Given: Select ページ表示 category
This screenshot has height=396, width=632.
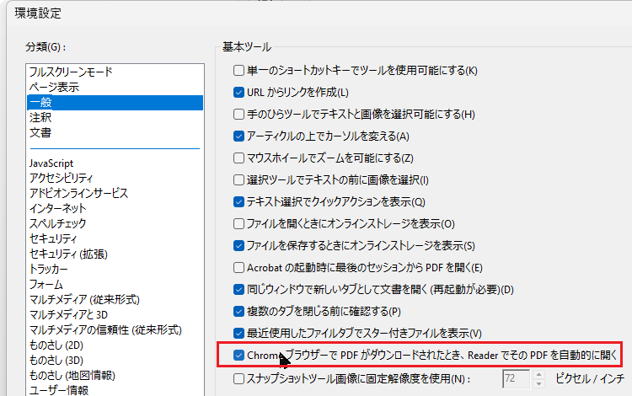Looking at the screenshot, I should (55, 88).
